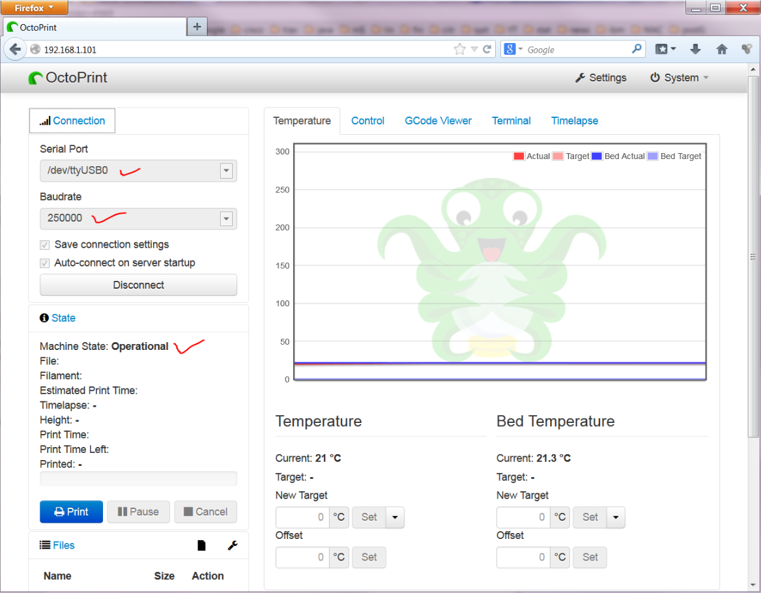Click the address bar history dropdown arrow

point(474,50)
